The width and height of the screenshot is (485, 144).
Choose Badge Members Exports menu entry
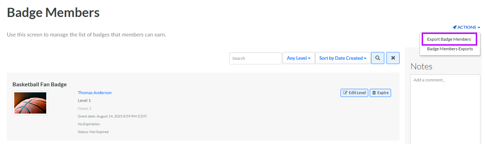[x=450, y=49]
